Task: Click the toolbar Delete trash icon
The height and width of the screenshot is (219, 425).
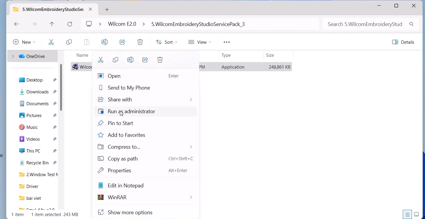Action: pos(140,42)
